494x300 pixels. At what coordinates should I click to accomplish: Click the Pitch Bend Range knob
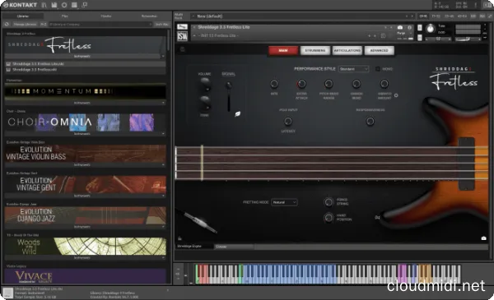click(x=329, y=84)
